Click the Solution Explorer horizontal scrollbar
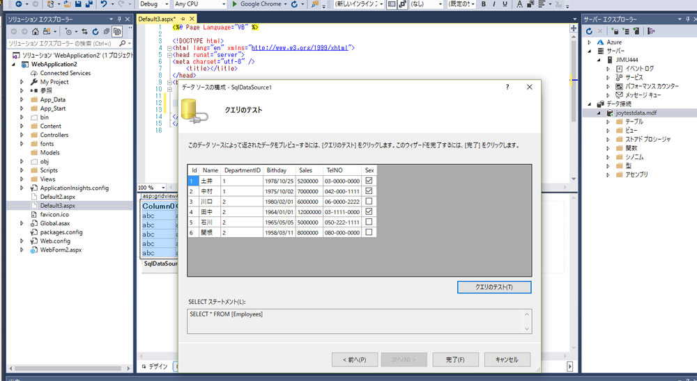Image resolution: width=697 pixels, height=381 pixels. pos(68,368)
